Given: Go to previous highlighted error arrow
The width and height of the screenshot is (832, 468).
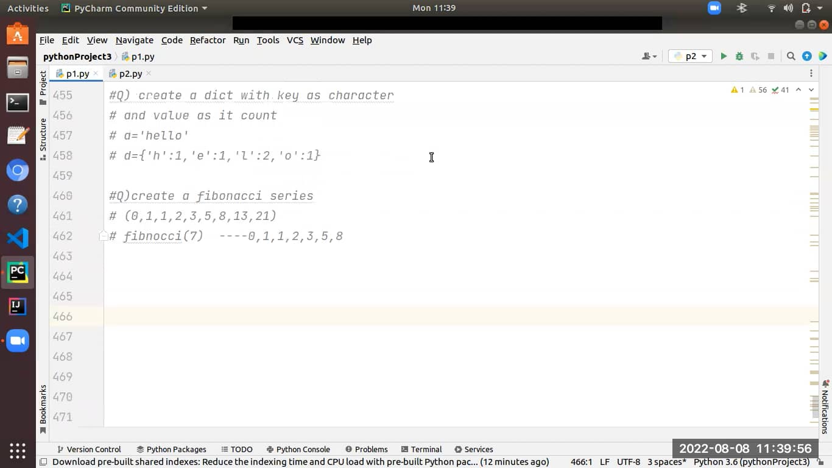Looking at the screenshot, I should [x=799, y=90].
